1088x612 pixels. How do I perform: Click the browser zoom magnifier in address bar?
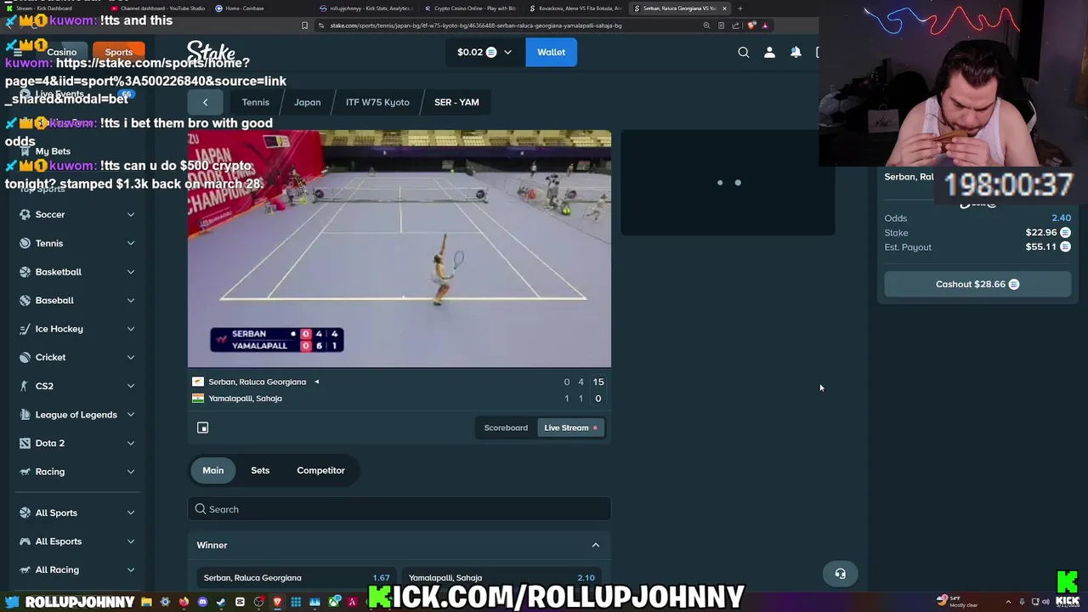tap(706, 25)
